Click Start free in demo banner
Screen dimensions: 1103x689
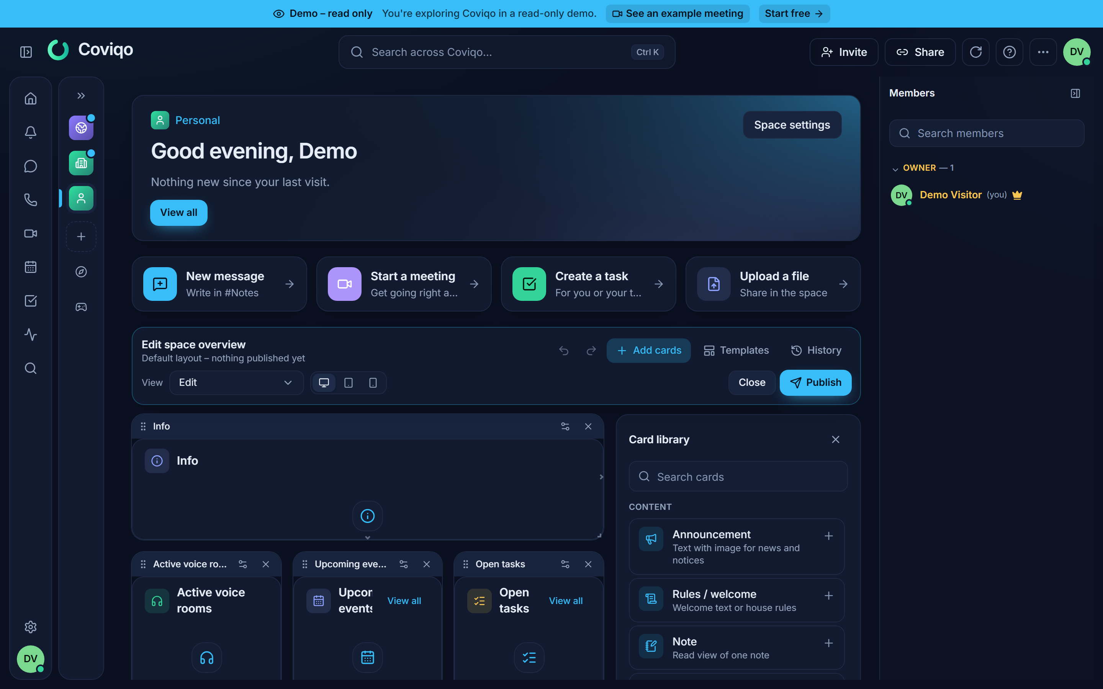point(794,14)
